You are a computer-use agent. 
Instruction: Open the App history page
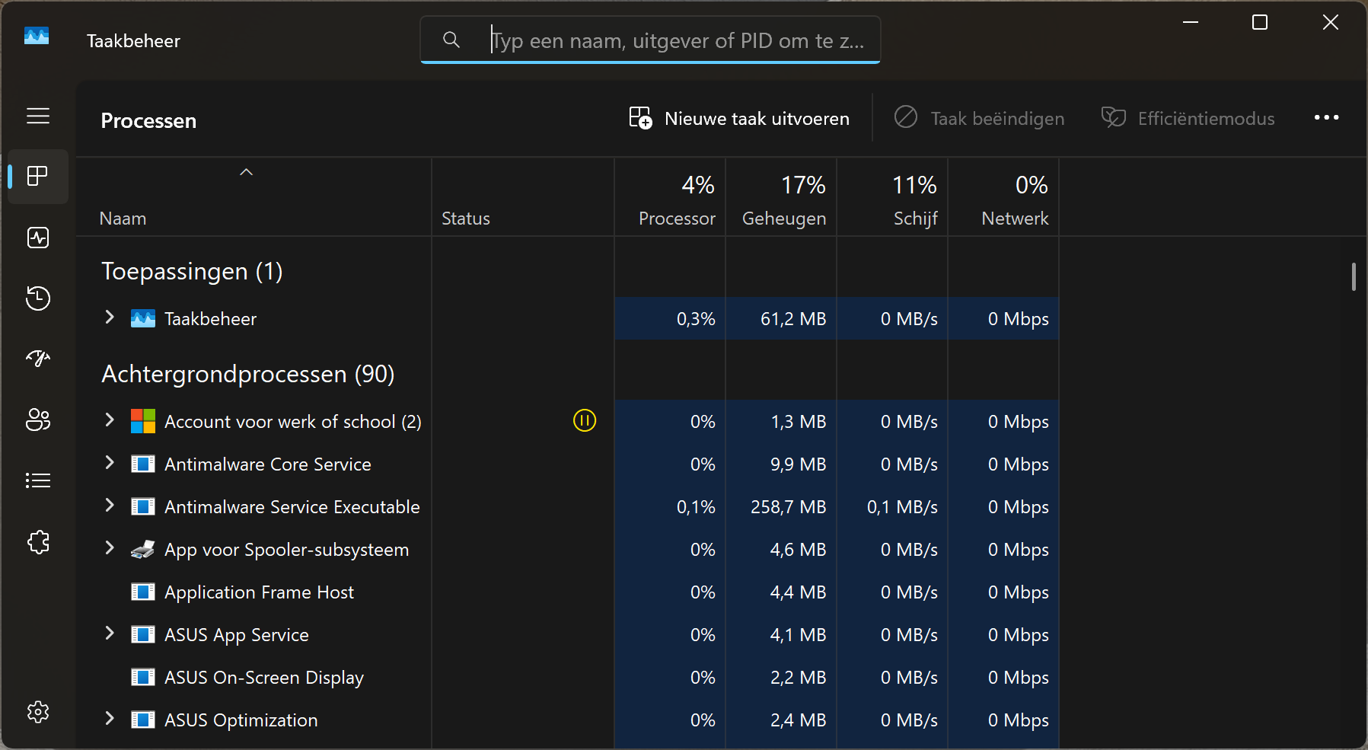tap(38, 298)
